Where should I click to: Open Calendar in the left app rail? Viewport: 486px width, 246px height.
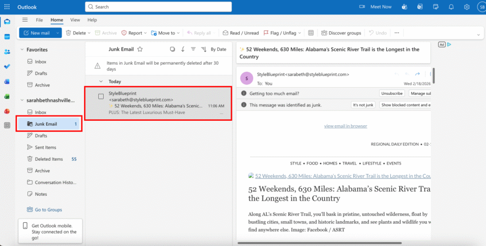7,37
